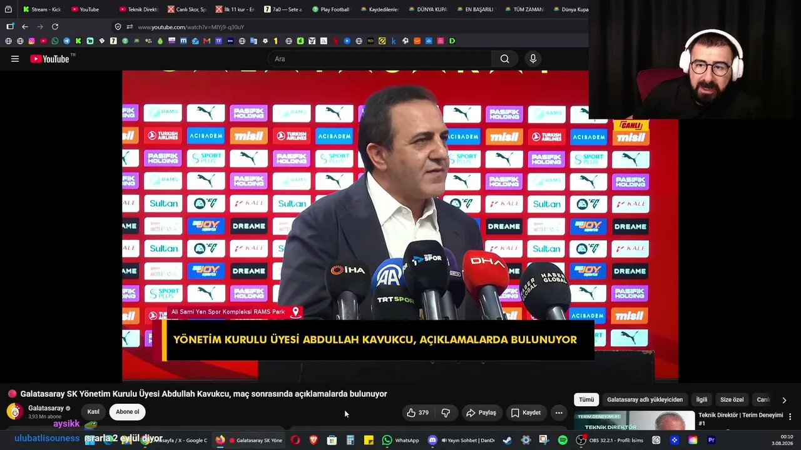Select the 'Size özel' filter chip

coord(732,400)
